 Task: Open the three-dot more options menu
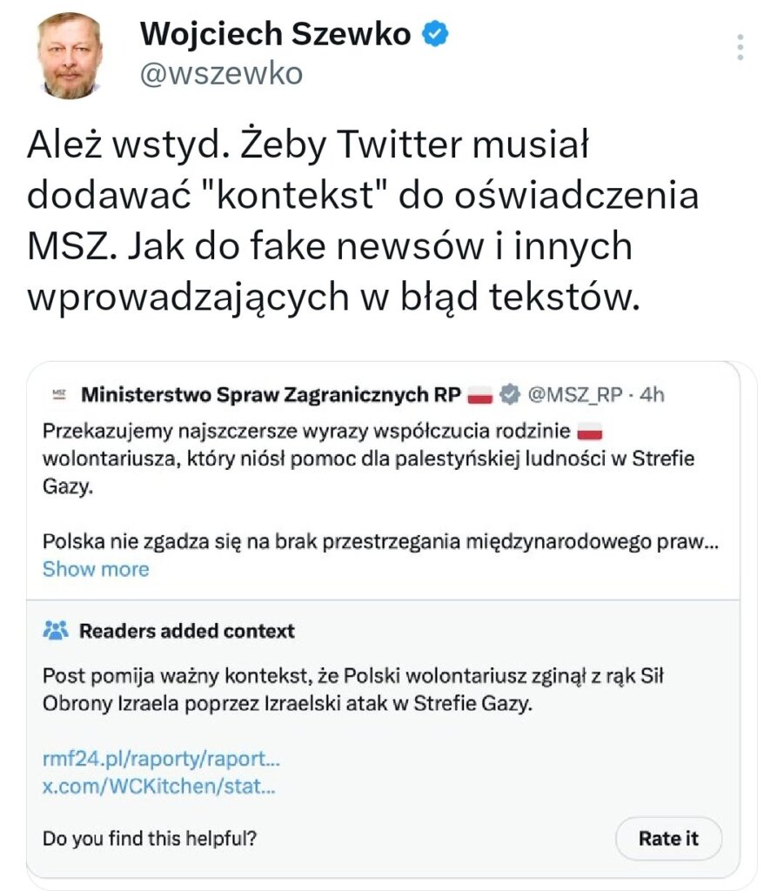click(740, 47)
